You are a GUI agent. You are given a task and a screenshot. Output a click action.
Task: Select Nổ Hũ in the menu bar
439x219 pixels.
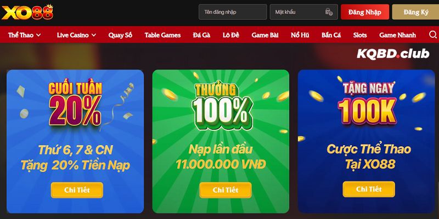(x=300, y=35)
